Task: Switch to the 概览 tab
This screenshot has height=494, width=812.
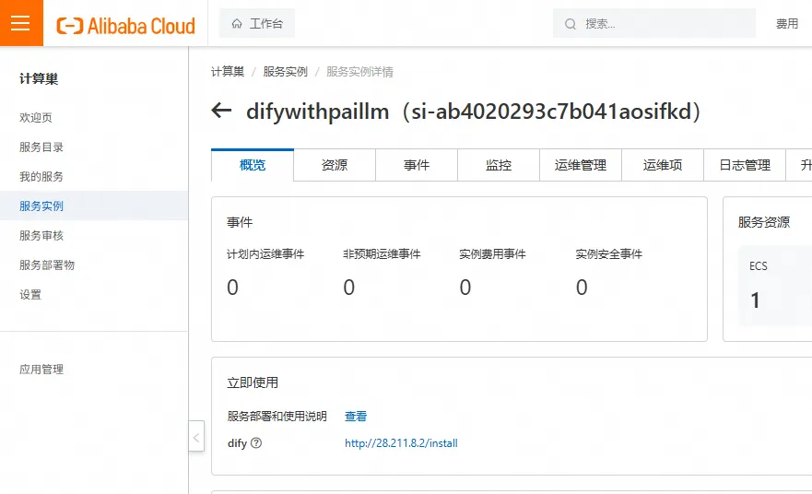Action: click(x=253, y=165)
